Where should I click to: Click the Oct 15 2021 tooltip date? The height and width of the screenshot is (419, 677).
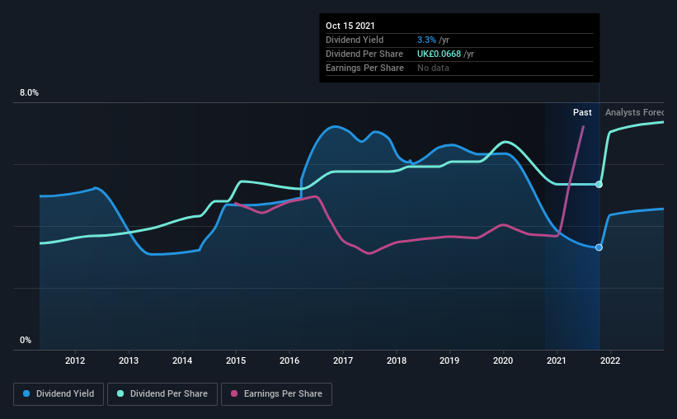pyautogui.click(x=350, y=26)
